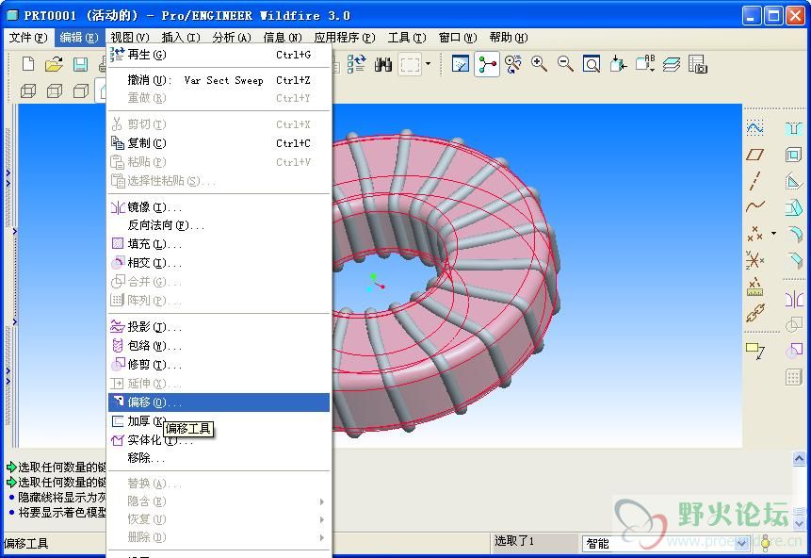Open the 文件(F) menu

click(28, 38)
